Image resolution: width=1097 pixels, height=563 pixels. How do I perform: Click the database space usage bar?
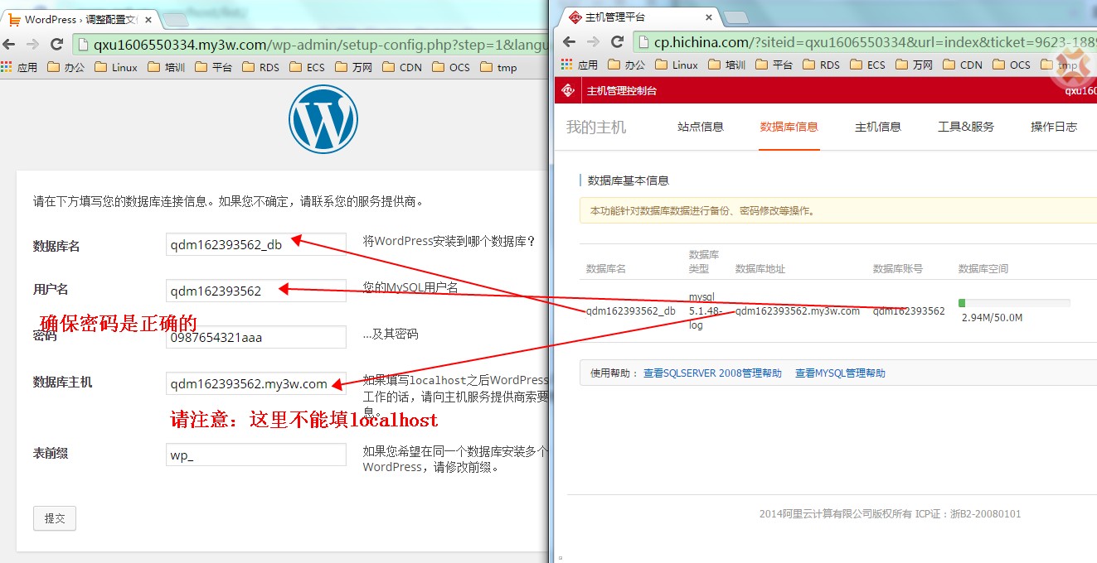point(1014,303)
